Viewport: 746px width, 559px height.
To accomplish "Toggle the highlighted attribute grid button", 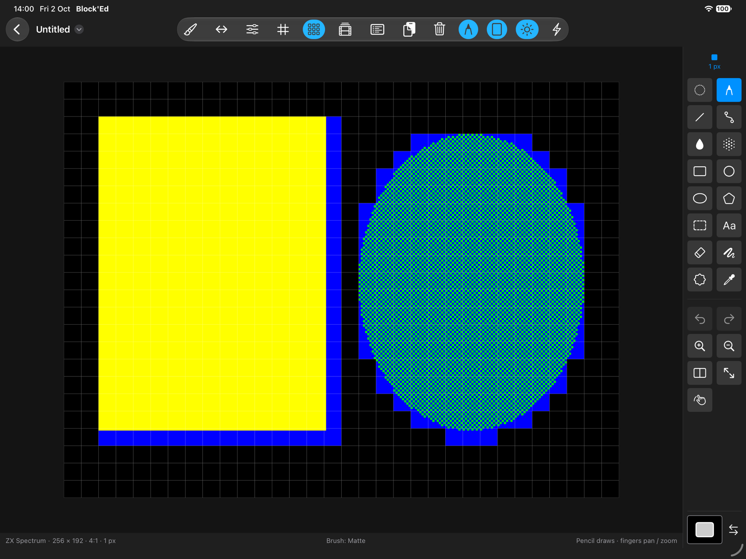I will coord(314,29).
